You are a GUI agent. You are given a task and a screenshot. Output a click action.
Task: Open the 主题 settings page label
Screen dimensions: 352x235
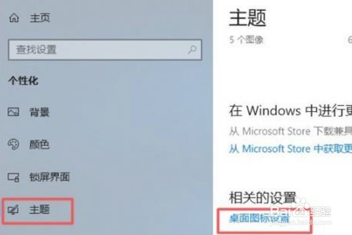pyautogui.click(x=39, y=210)
